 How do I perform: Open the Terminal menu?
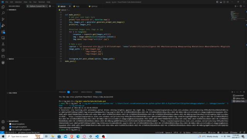41,2
